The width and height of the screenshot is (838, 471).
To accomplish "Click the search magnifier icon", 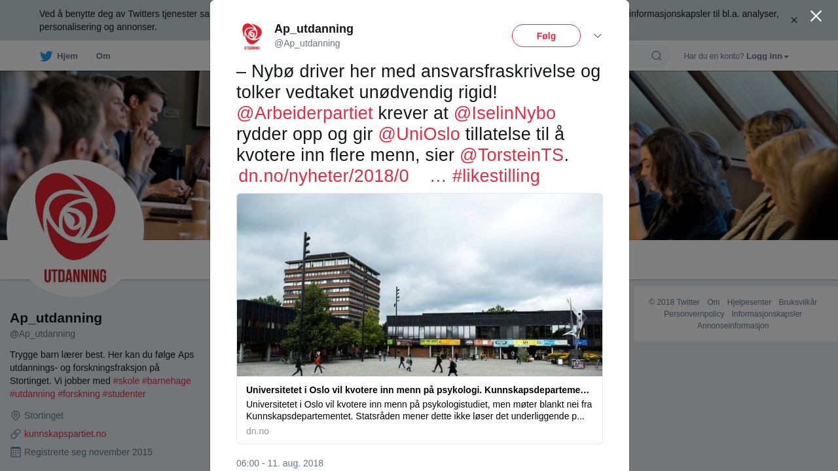I will (656, 56).
